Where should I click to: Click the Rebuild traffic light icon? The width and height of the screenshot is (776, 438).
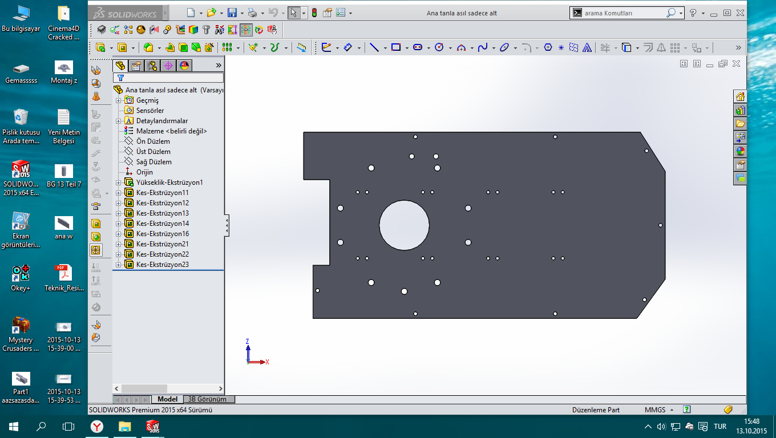point(314,13)
